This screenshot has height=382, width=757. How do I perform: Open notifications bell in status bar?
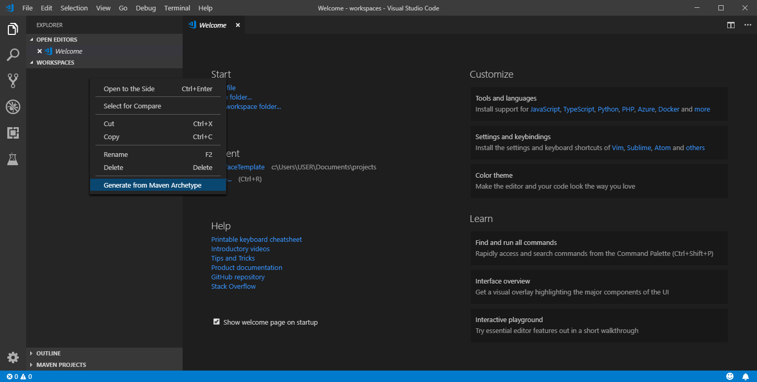tap(746, 376)
